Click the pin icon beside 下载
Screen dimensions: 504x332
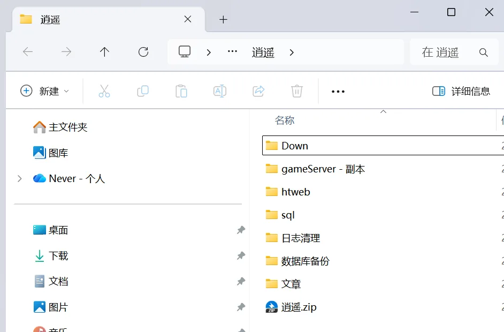[241, 256]
